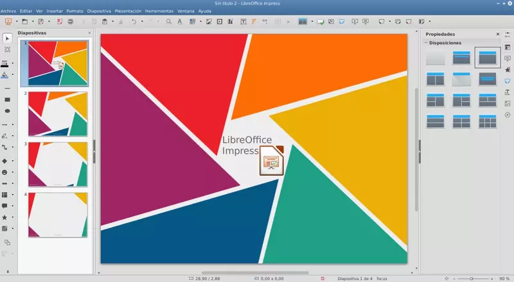
Task: Click the Insert Fontwork text icon
Action: click(x=254, y=22)
